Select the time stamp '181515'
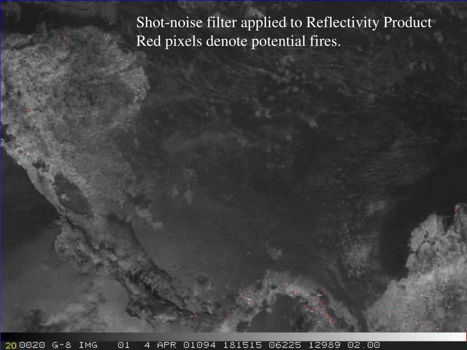Viewport: 467px width, 350px height. pyautogui.click(x=243, y=345)
